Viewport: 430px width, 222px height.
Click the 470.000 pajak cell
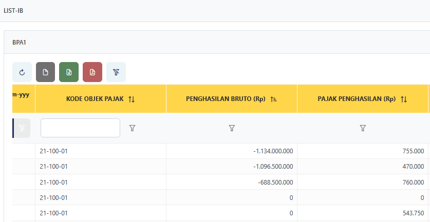click(363, 167)
